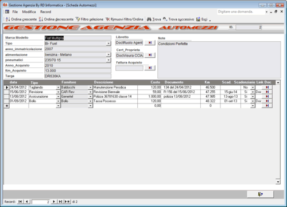The width and height of the screenshot is (287, 207).
Task: Open link doc for Tagliando row
Action: coord(267,87)
